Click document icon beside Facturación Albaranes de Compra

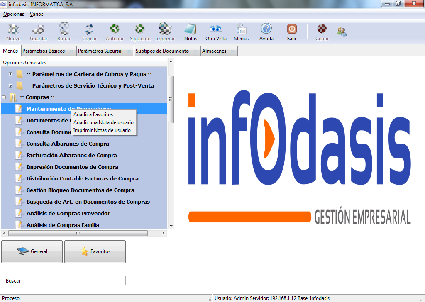pos(19,155)
